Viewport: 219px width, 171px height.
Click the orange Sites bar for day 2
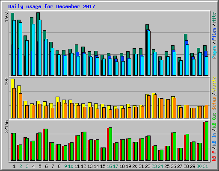[x=21, y=106]
